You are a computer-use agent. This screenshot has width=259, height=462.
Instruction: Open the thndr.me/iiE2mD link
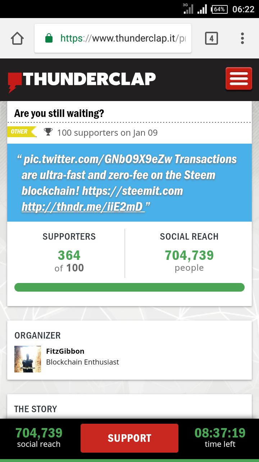click(83, 206)
